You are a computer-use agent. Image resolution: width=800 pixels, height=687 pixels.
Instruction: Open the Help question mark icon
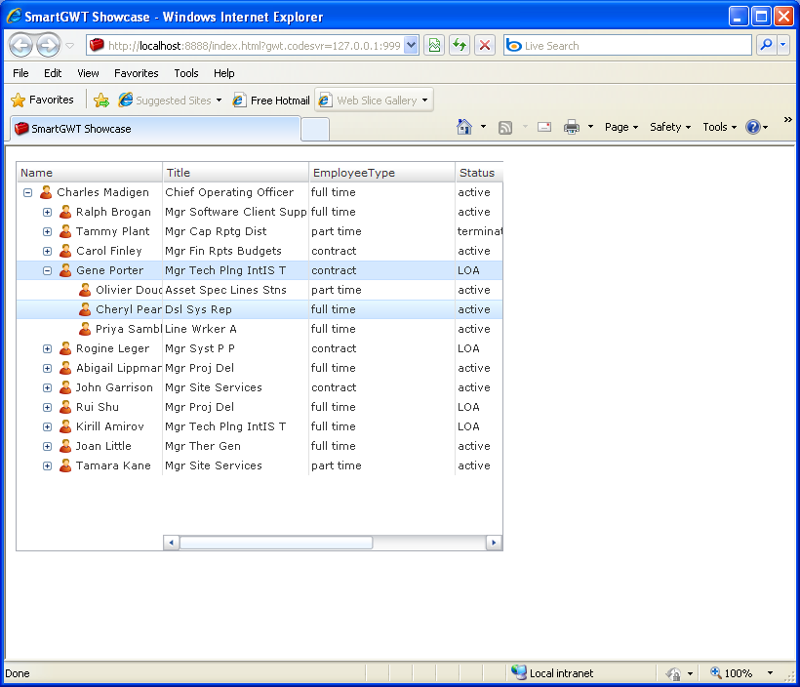click(x=753, y=127)
